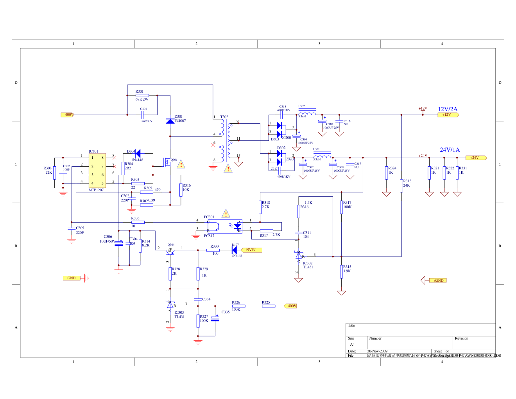Screen dimensions: 516x399
Task: Click the yellow +12V output port
Action: [448, 115]
